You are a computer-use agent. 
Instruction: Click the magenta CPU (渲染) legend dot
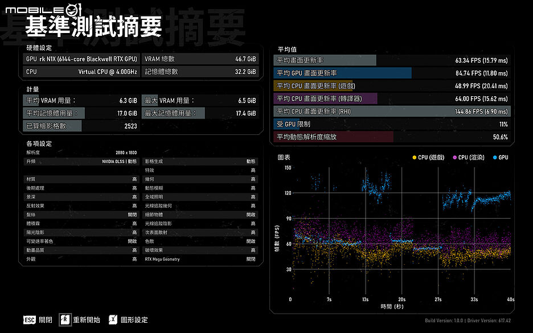tap(455, 157)
